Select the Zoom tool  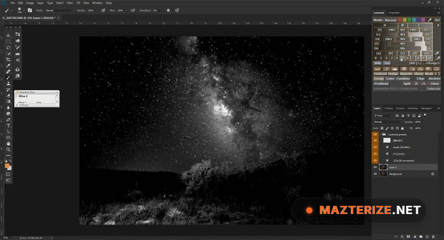[8, 149]
